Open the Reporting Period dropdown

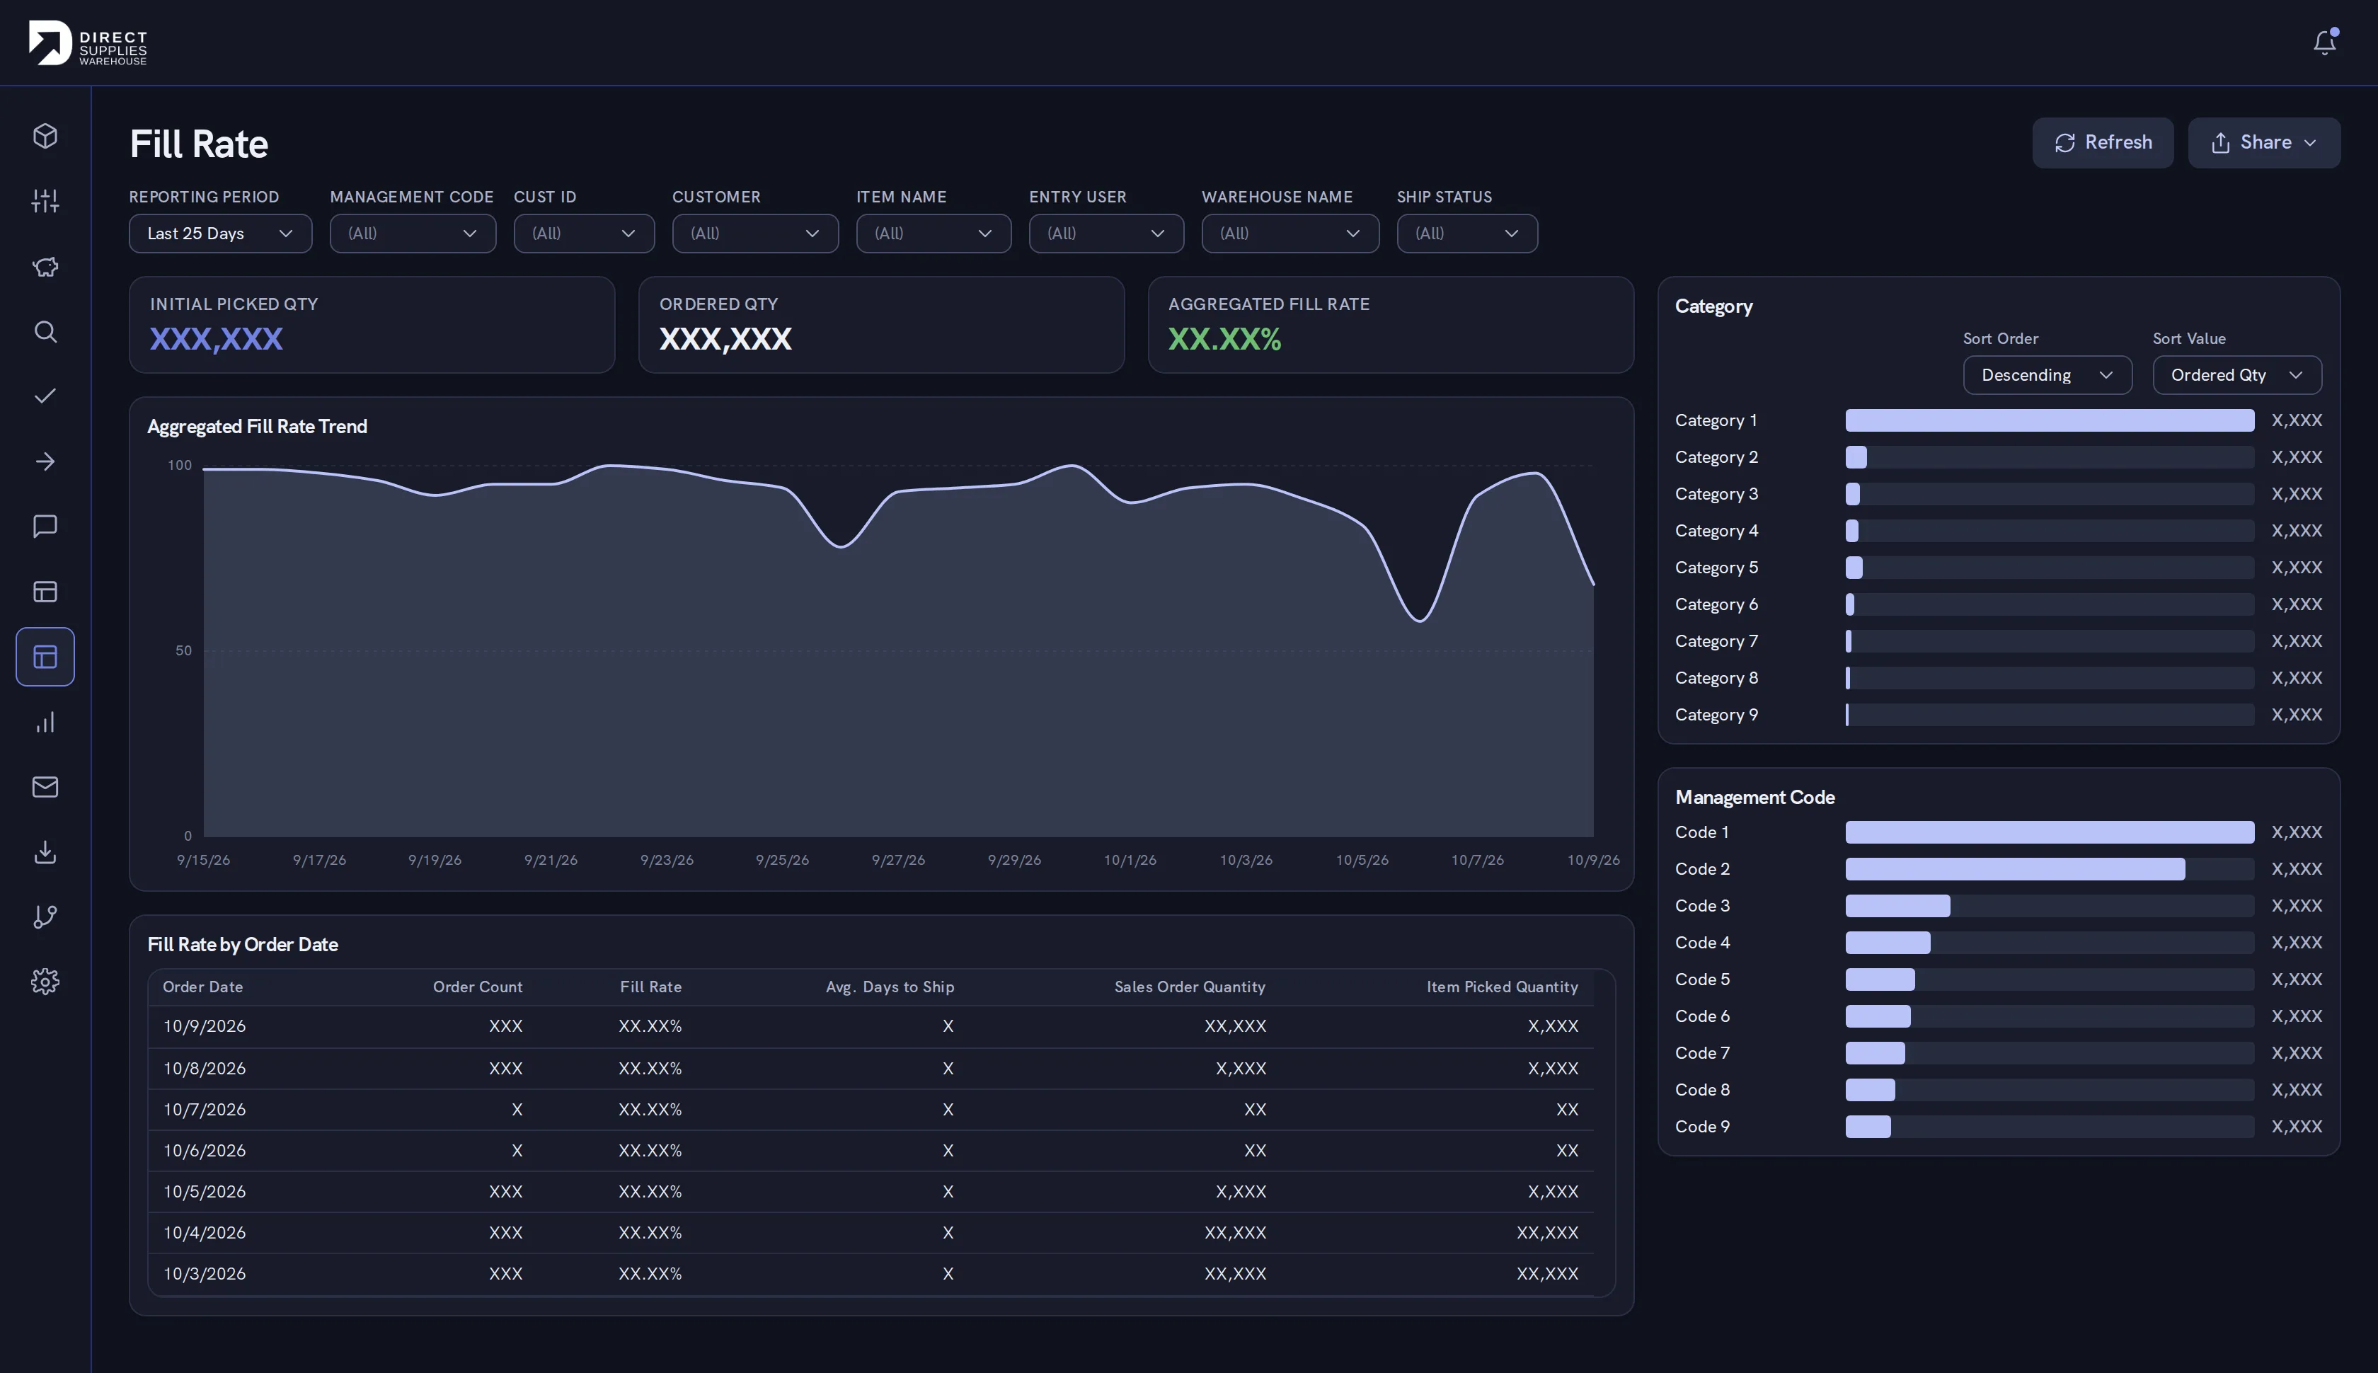coord(221,233)
